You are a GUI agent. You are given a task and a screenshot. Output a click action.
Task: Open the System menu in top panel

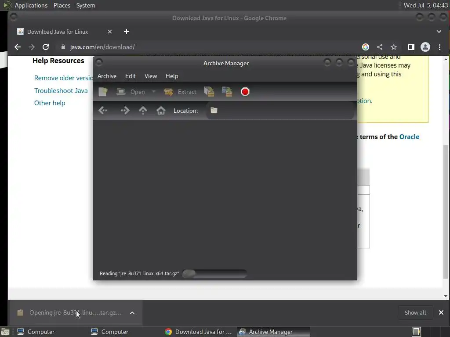coord(86,5)
